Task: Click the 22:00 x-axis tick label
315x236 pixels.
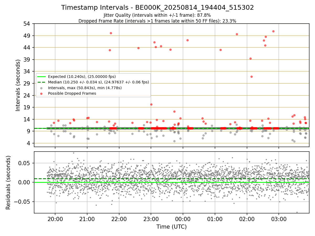Action: click(x=119, y=219)
